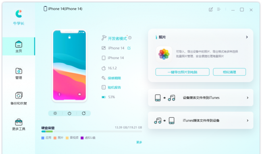
Task: Click the 开发者模式 developer mode link
Action: (117, 39)
